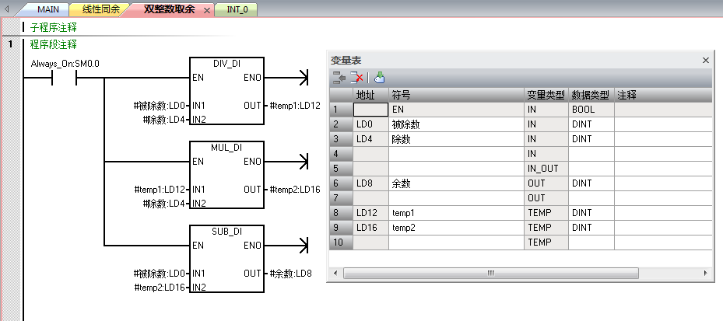Click the EN symbol cell
723x321 pixels.
point(457,110)
